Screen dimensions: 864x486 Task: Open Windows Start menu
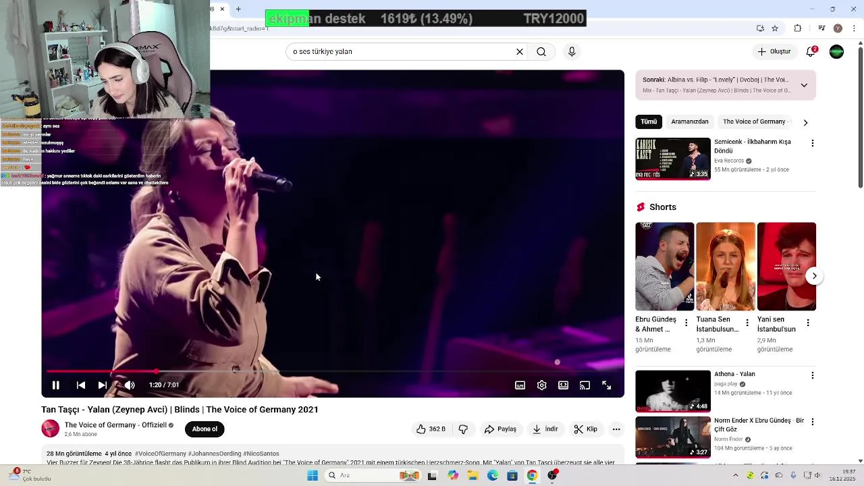pyautogui.click(x=312, y=475)
